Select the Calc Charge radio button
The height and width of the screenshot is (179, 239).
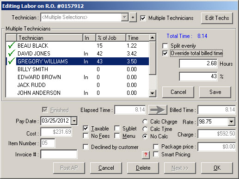(x=145, y=122)
